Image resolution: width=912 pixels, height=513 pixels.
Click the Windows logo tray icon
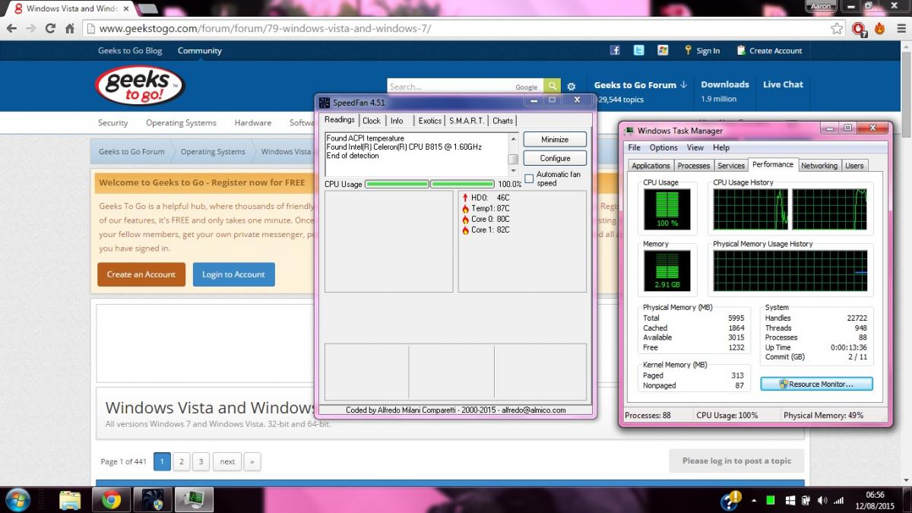(790, 500)
